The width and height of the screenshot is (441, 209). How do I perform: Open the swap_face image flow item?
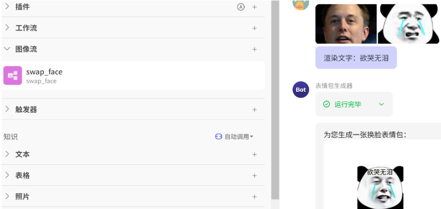[133, 75]
